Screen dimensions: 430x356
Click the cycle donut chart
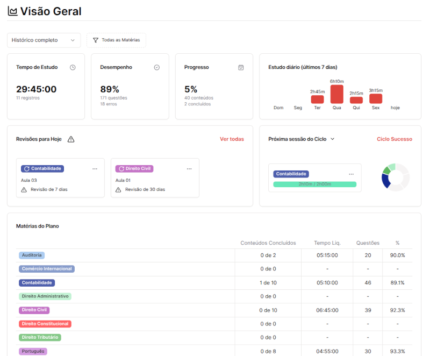point(396,177)
